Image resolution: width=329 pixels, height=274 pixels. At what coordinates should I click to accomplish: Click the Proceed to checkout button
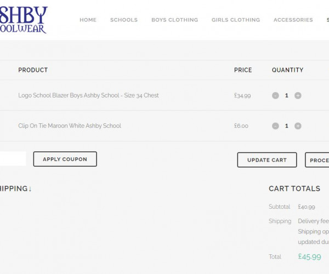[x=318, y=160]
